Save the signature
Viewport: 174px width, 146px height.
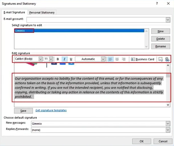pos(23,111)
